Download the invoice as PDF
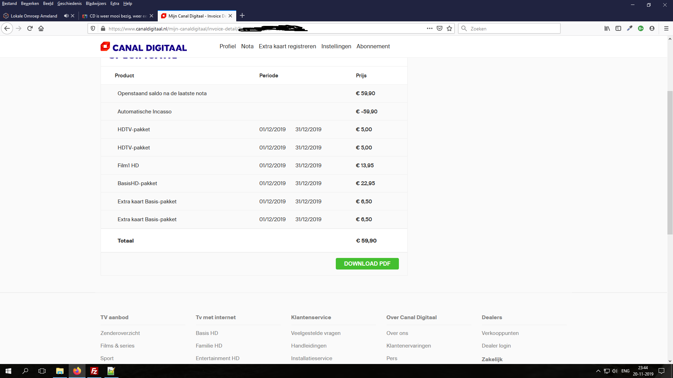Viewport: 673px width, 378px height. (x=367, y=264)
